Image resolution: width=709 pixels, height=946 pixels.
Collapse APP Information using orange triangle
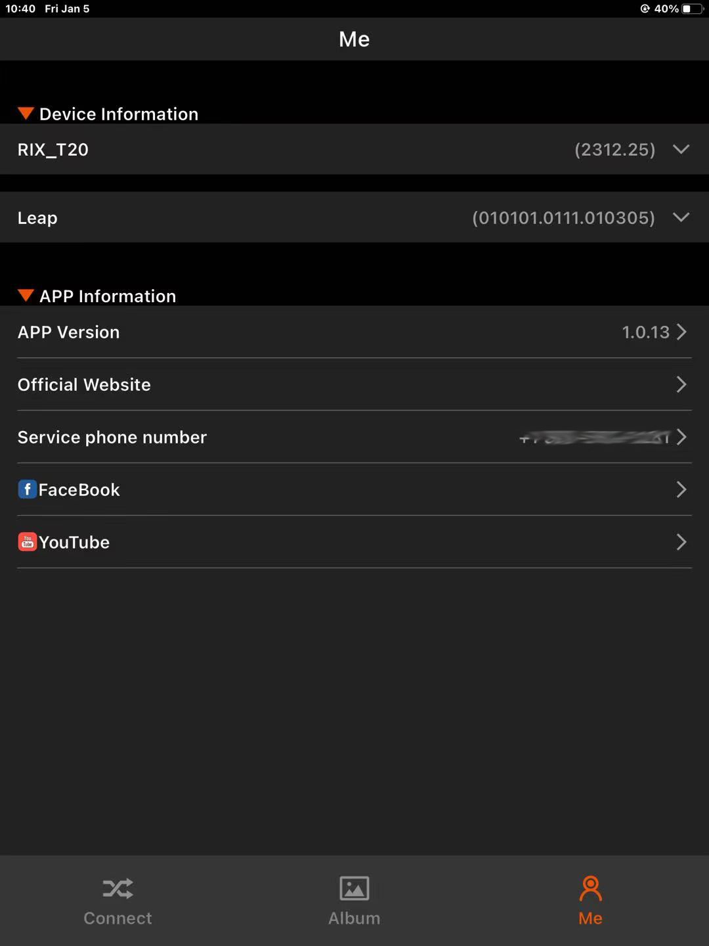pos(26,295)
